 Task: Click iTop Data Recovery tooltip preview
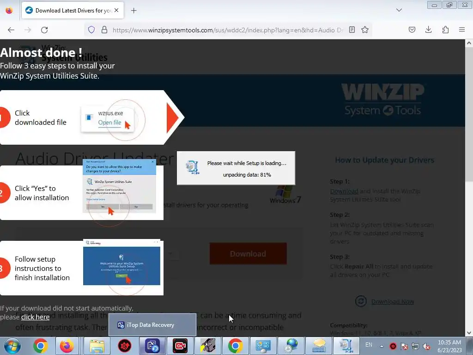tap(152, 325)
